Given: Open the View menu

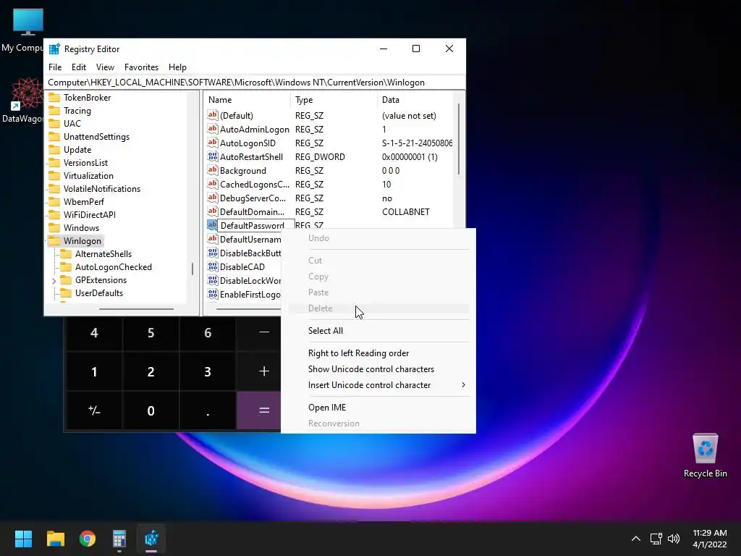Looking at the screenshot, I should [x=105, y=67].
